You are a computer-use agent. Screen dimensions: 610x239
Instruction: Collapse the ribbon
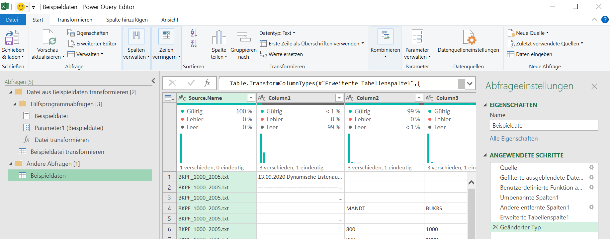[594, 20]
